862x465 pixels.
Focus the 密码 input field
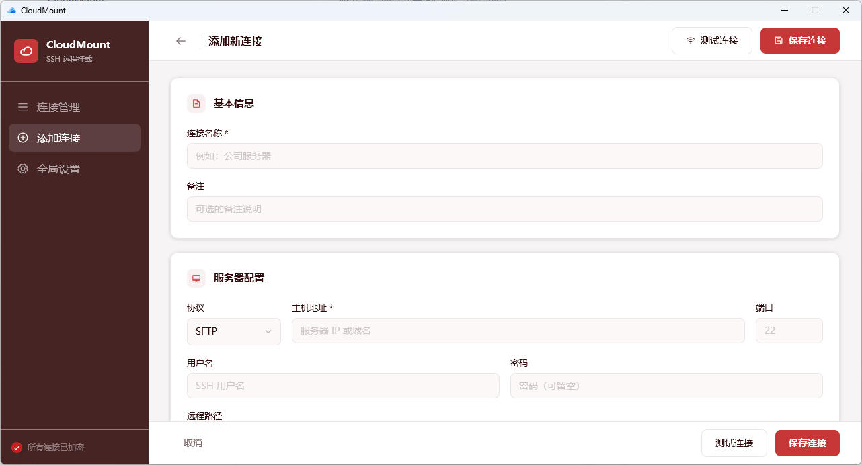click(x=666, y=386)
